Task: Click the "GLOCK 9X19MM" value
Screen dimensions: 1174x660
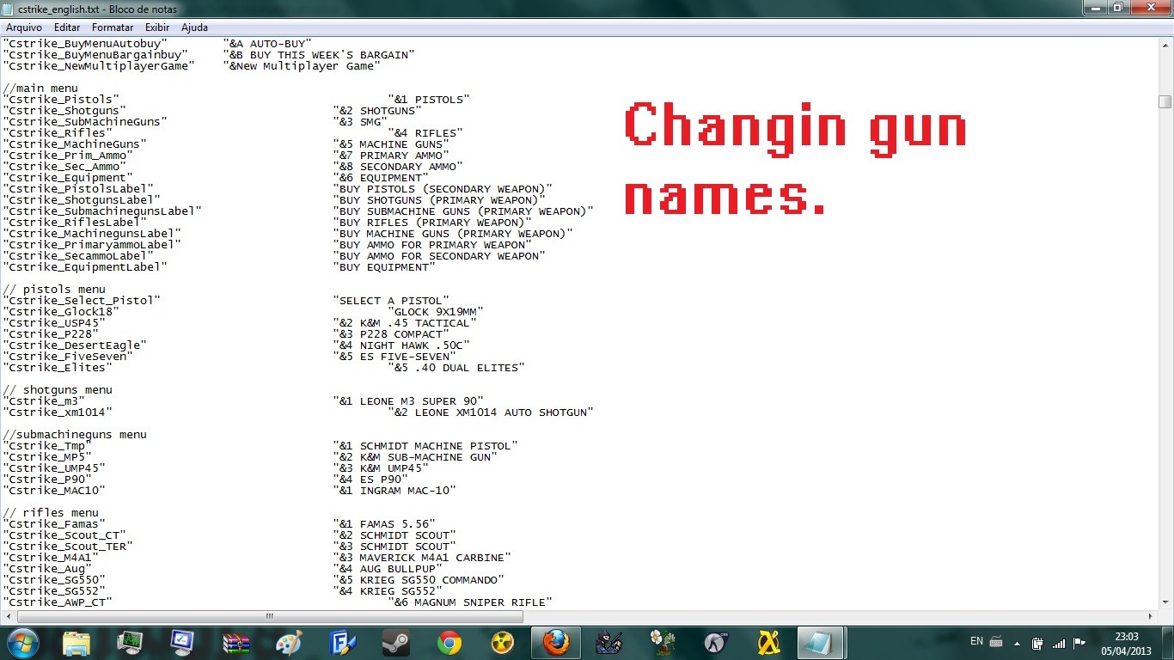Action: [x=435, y=311]
